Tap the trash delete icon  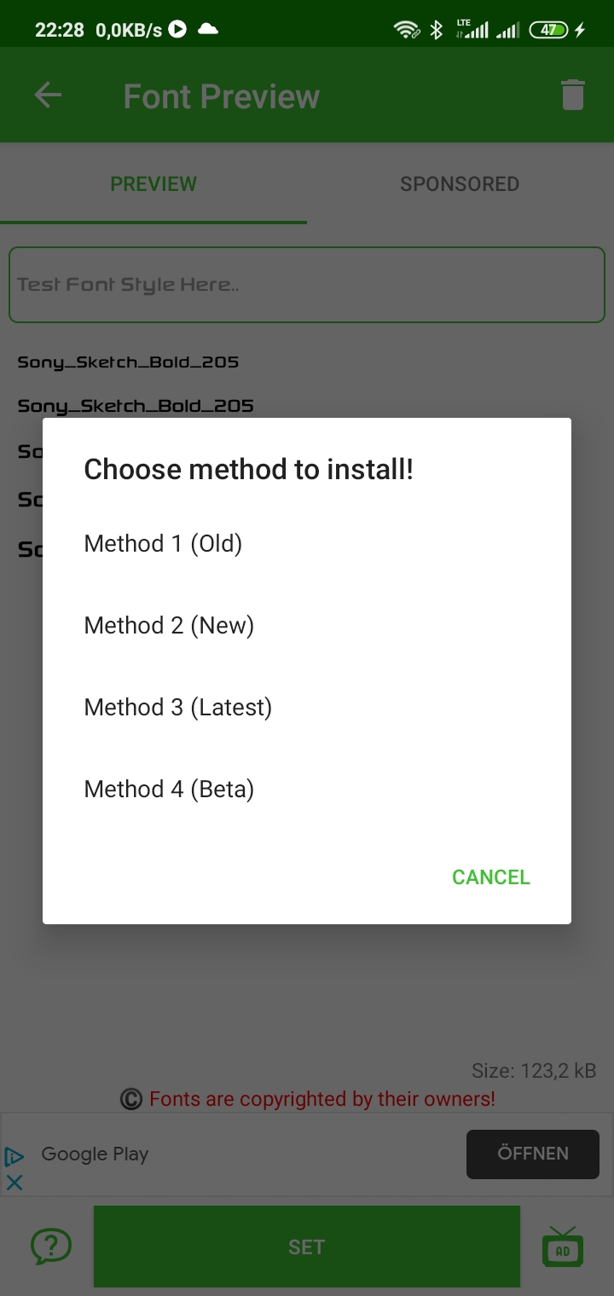point(573,95)
